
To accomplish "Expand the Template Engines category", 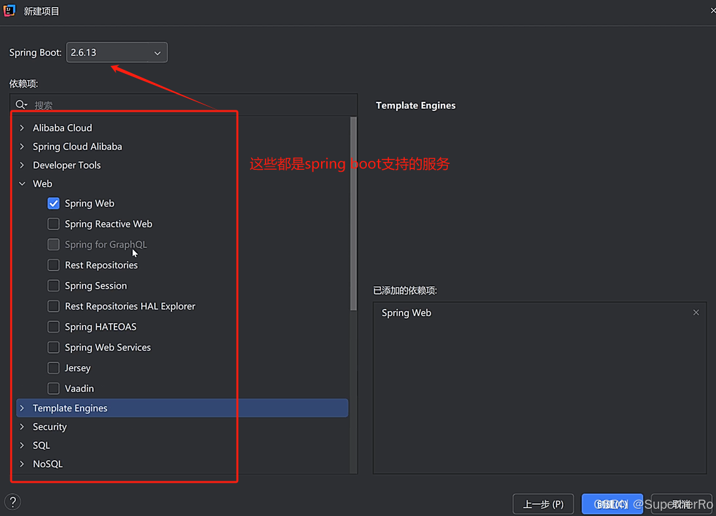I will pos(22,408).
